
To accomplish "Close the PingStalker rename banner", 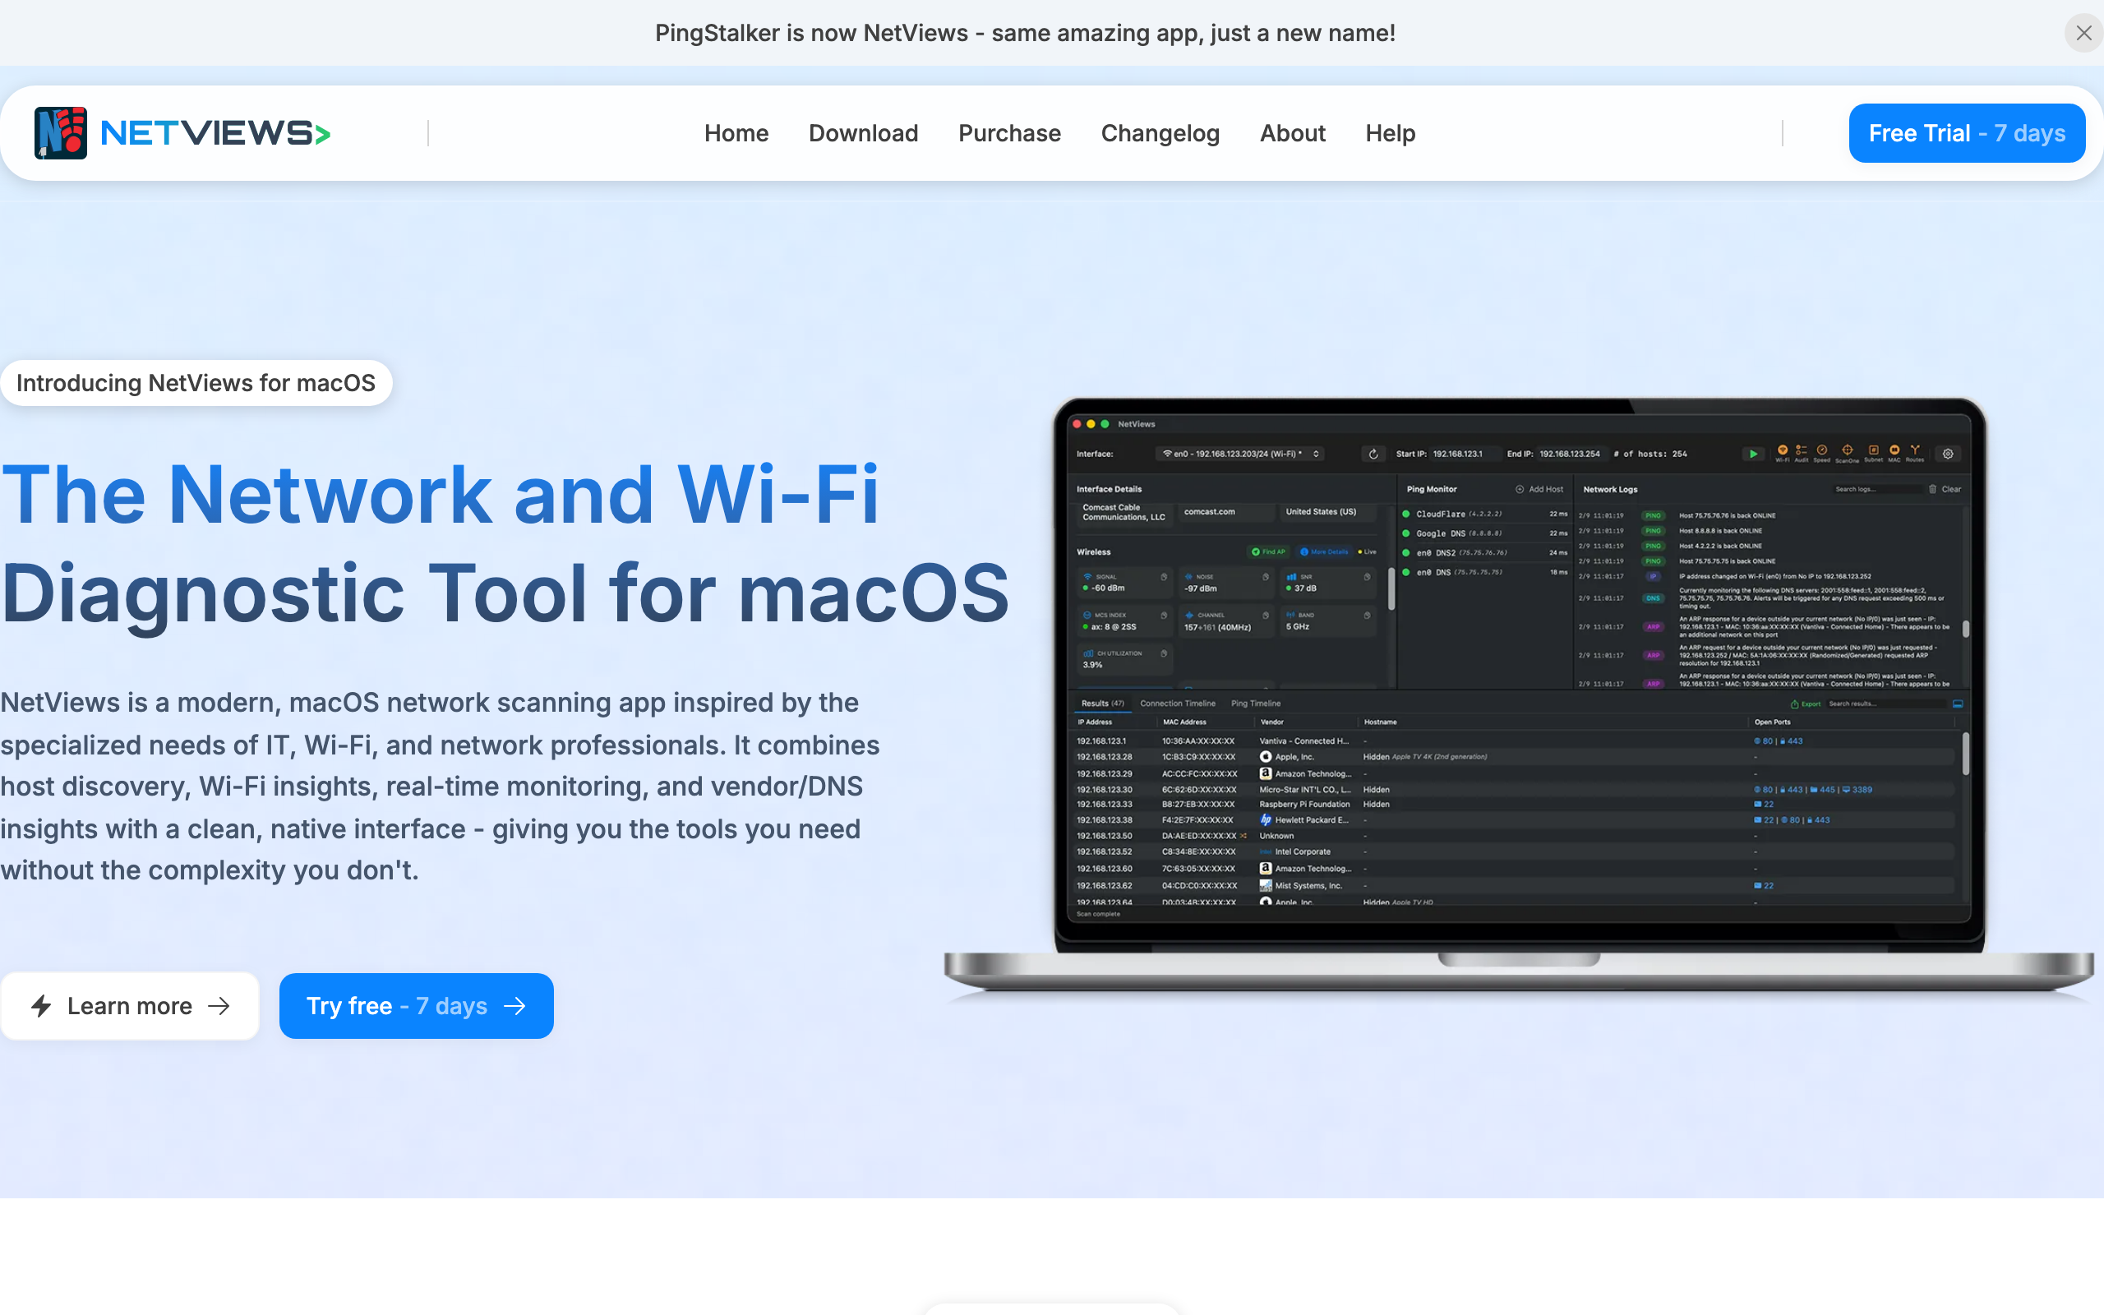I will 2083,33.
